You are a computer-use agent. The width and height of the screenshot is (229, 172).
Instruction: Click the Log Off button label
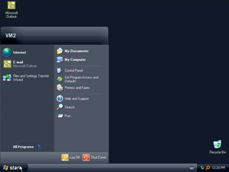[x=75, y=157]
